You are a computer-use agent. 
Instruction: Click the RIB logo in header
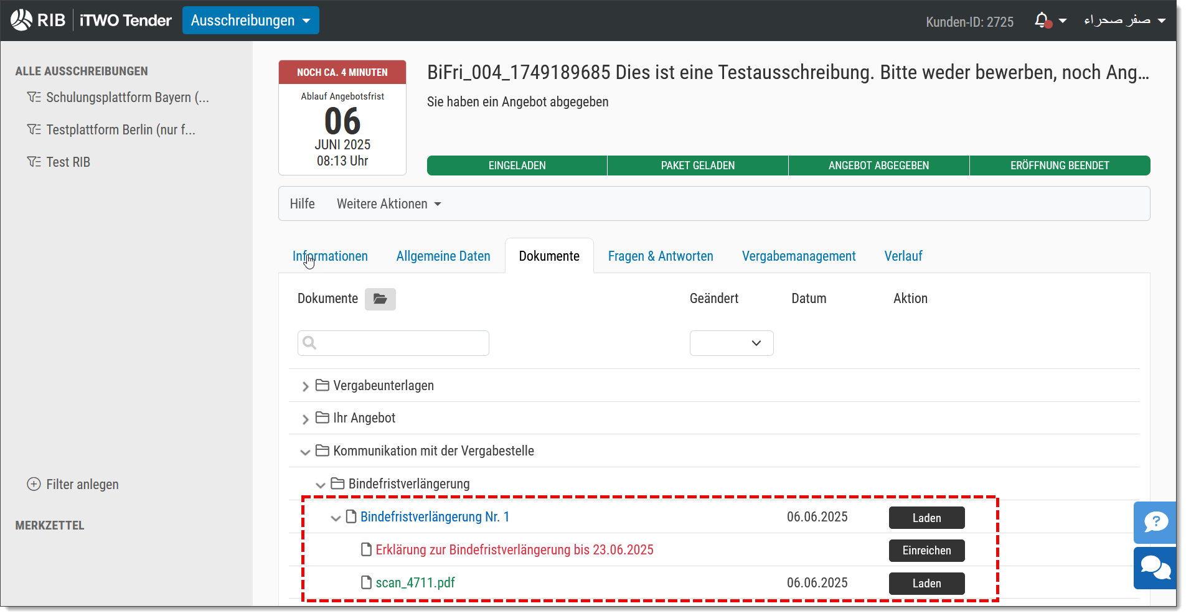pyautogui.click(x=38, y=20)
